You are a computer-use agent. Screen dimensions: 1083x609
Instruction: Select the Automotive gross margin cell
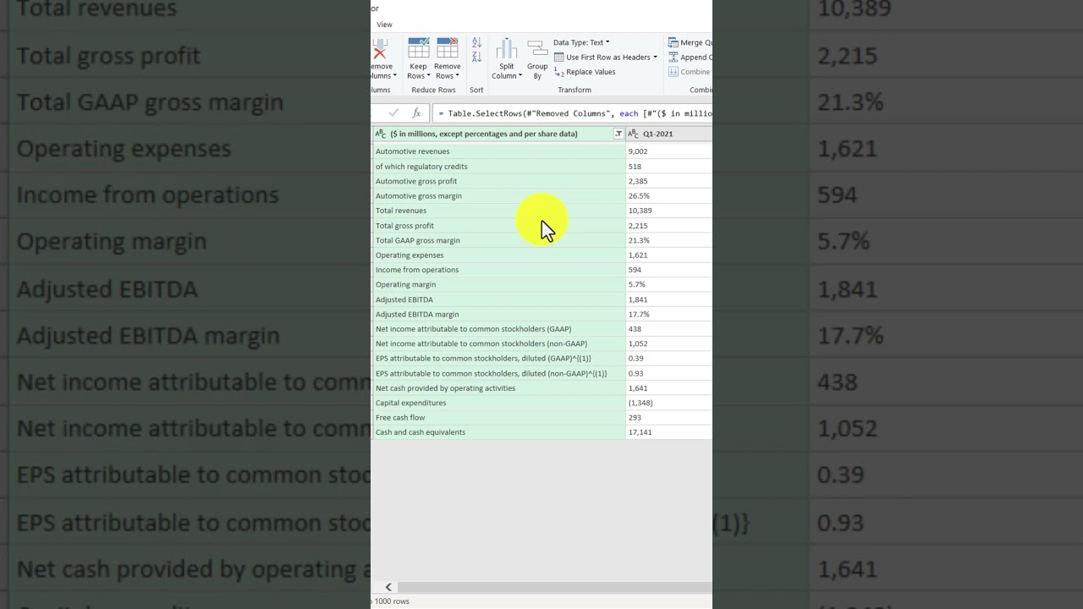(499, 196)
